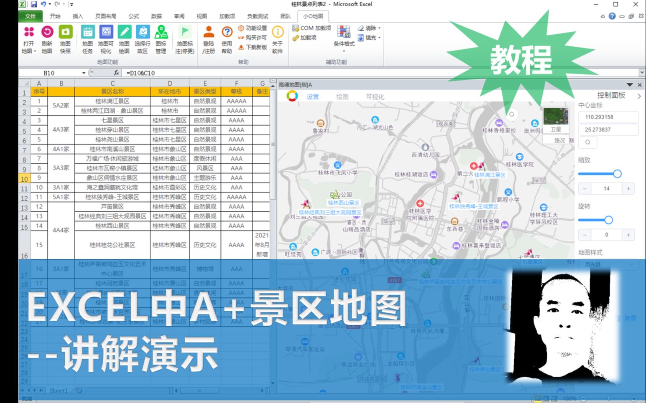Open quick access toolbar customize arrow
This screenshot has height=403, width=646.
pyautogui.click(x=71, y=5)
